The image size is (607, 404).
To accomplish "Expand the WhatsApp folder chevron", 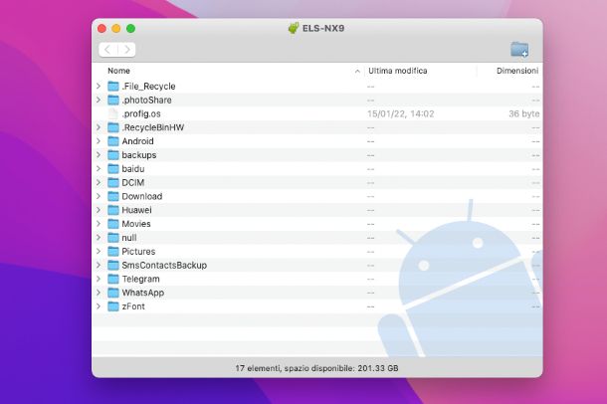I will click(99, 293).
